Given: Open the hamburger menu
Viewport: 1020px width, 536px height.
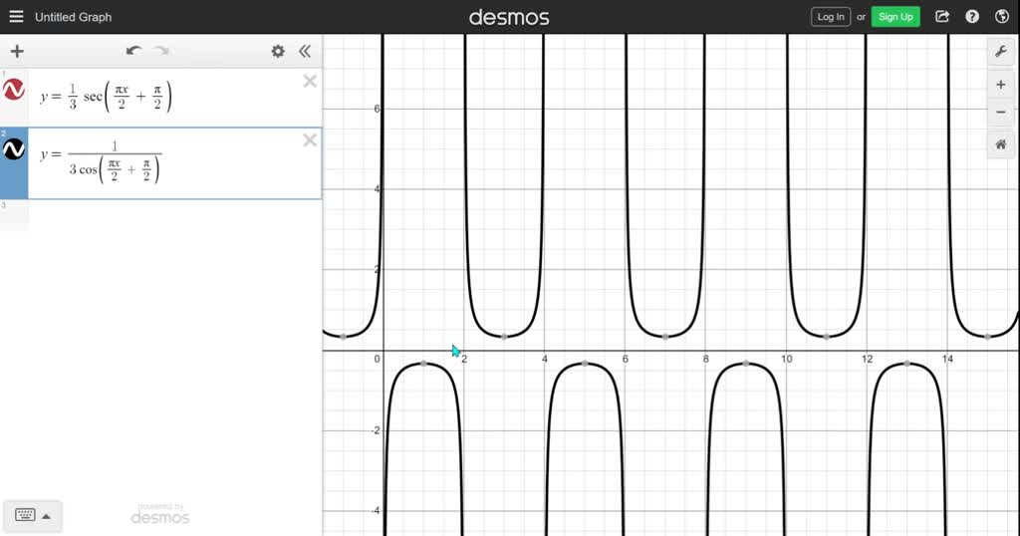Looking at the screenshot, I should click(x=16, y=16).
